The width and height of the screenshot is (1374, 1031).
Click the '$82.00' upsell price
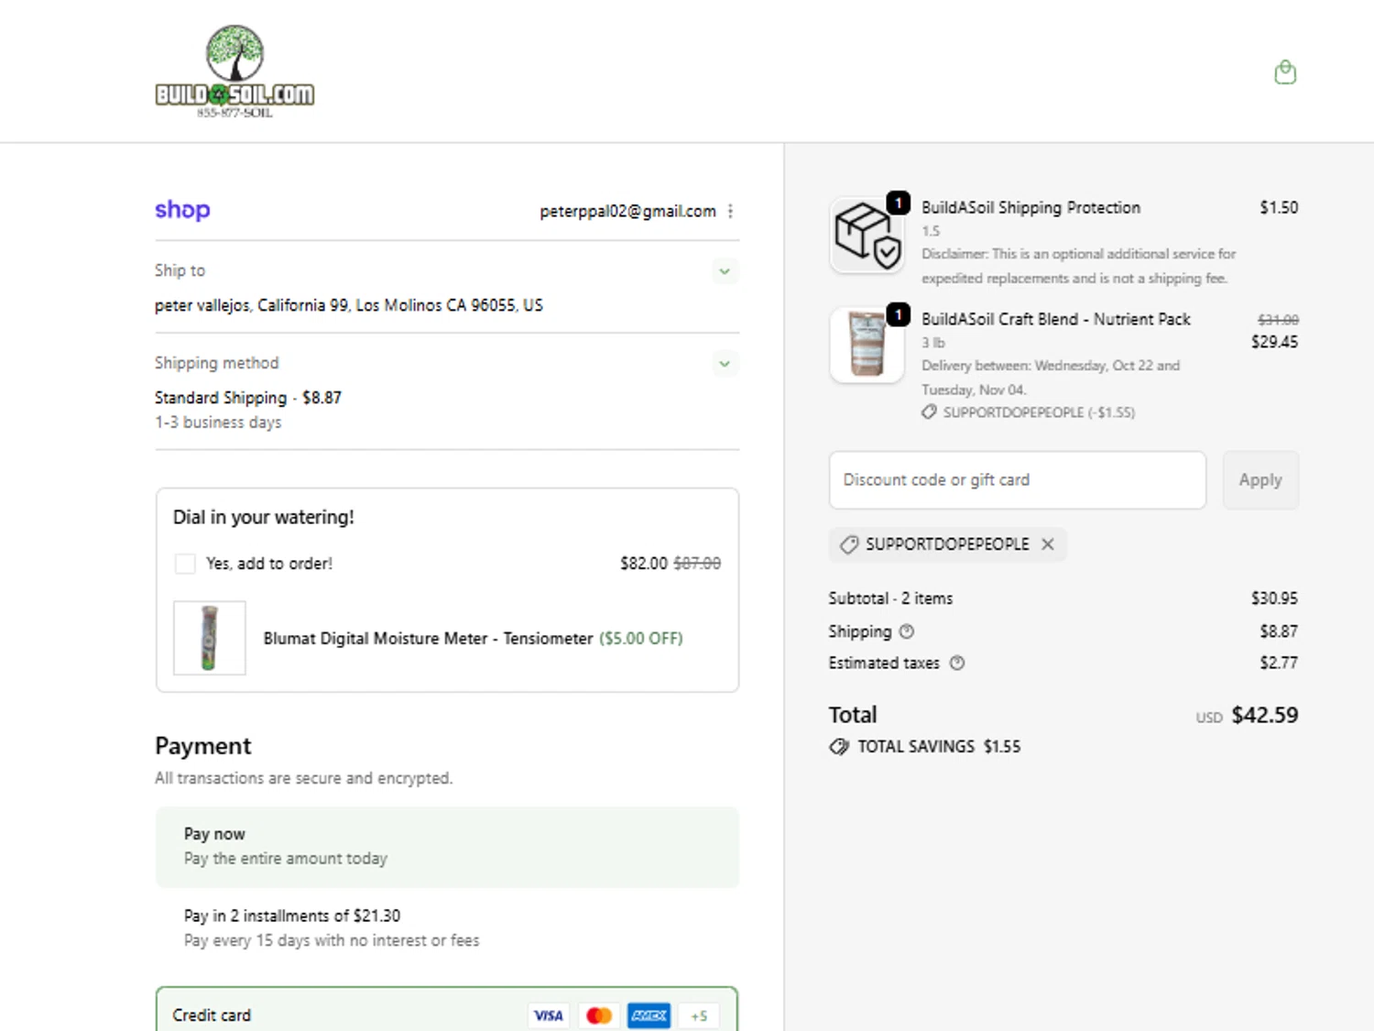point(644,564)
